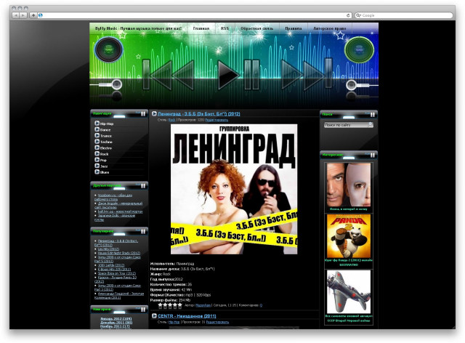Click the pause icon on the Navigation panel header
The height and width of the screenshot is (343, 465).
[142, 114]
